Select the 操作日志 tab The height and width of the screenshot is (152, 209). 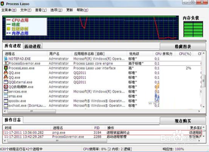[x=13, y=120]
